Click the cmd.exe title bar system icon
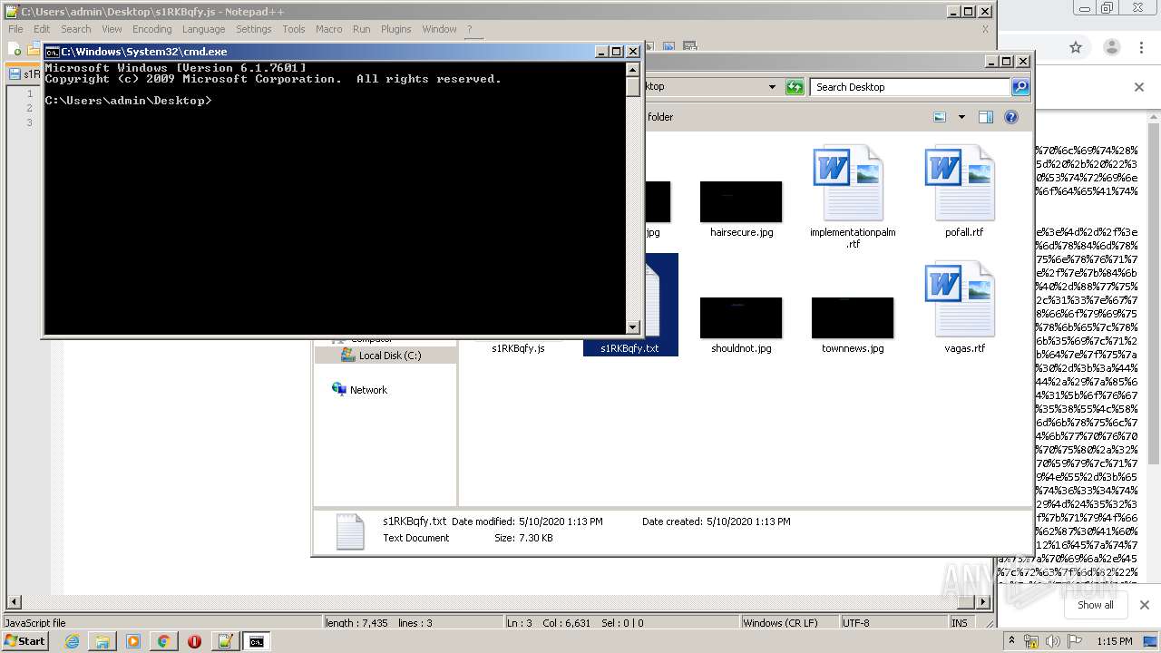Viewport: 1161px width, 653px height. coord(53,52)
